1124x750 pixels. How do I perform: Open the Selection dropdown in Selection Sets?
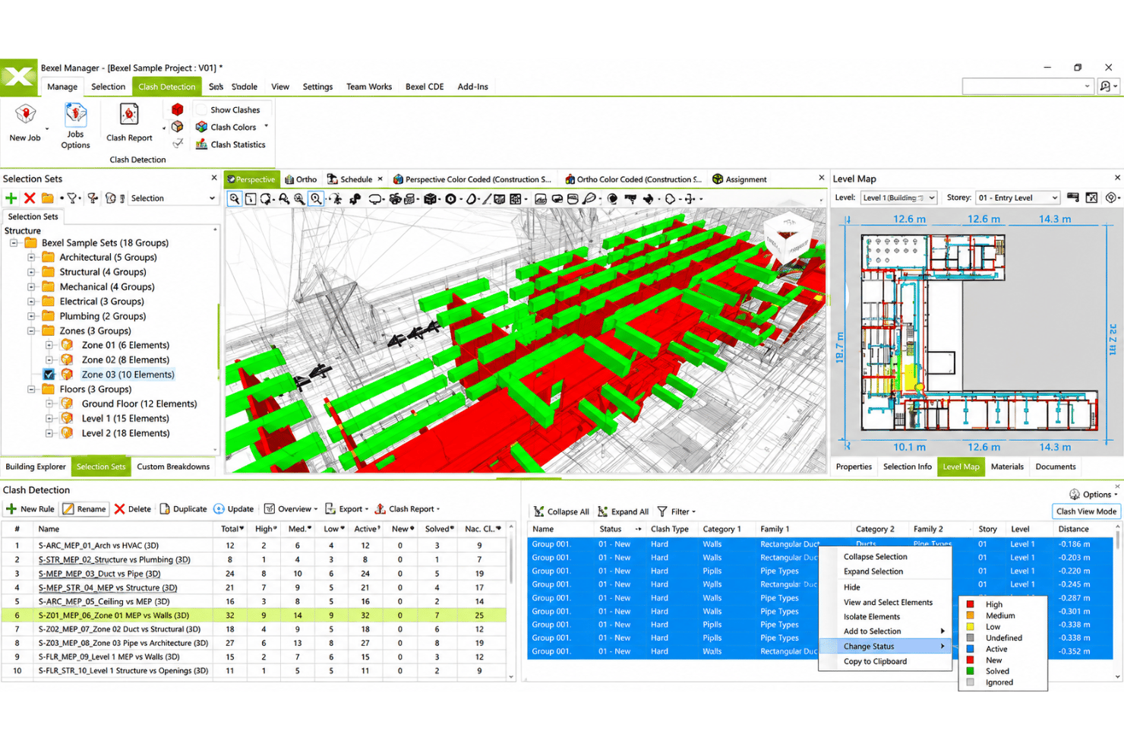(x=173, y=198)
